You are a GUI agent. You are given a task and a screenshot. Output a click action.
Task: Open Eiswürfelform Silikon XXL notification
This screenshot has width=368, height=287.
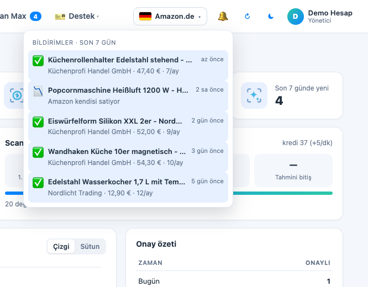coord(128,126)
